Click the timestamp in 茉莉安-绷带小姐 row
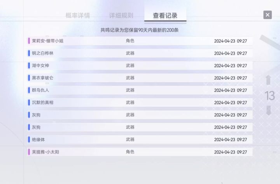 coord(231,41)
